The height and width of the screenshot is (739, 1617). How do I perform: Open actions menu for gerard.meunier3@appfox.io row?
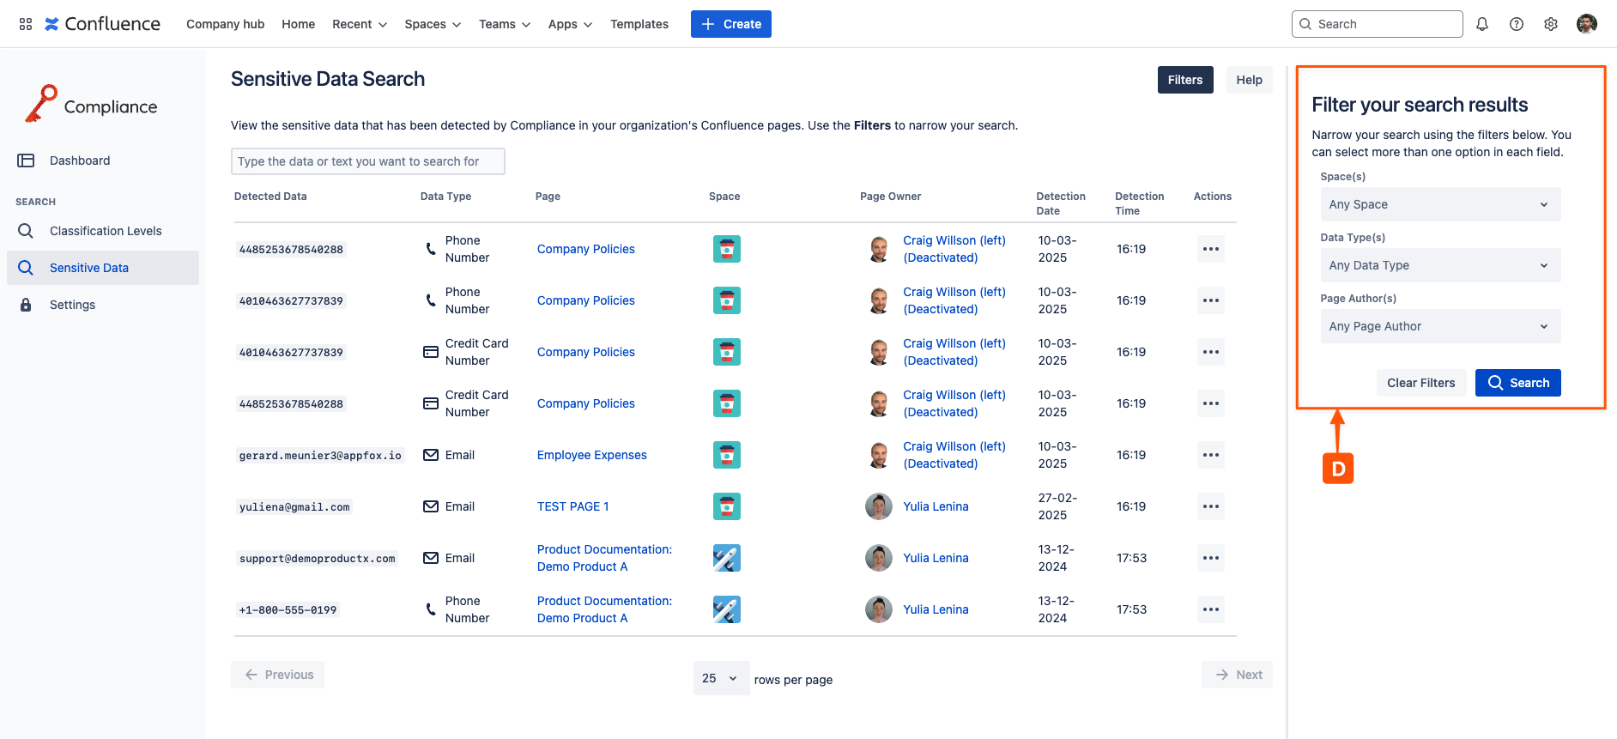[1210, 455]
